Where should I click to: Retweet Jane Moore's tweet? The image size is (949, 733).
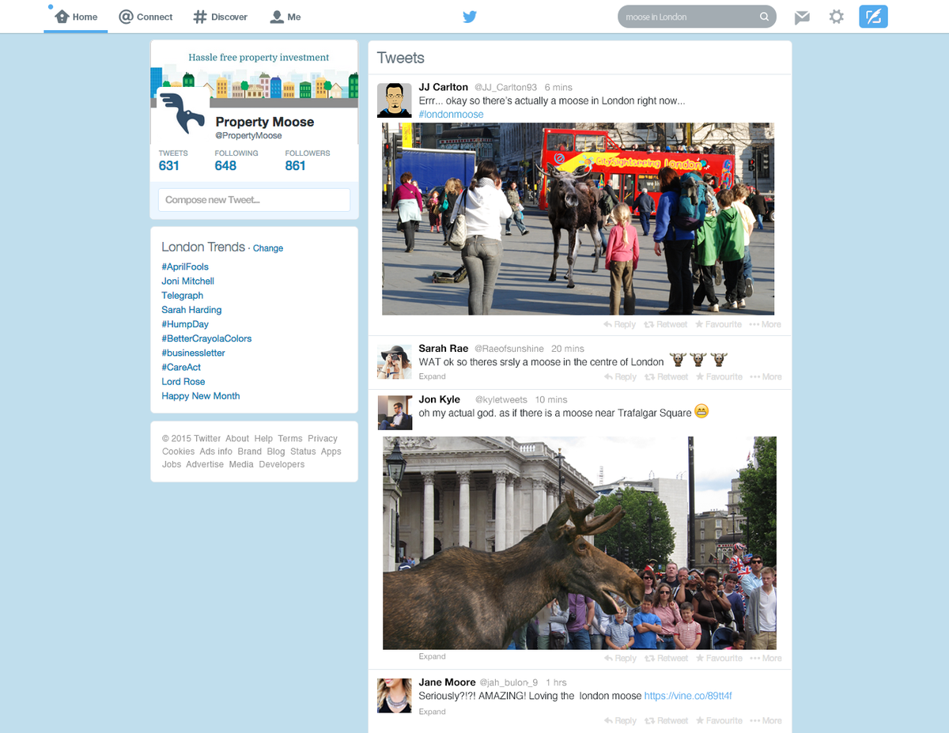[x=666, y=720]
